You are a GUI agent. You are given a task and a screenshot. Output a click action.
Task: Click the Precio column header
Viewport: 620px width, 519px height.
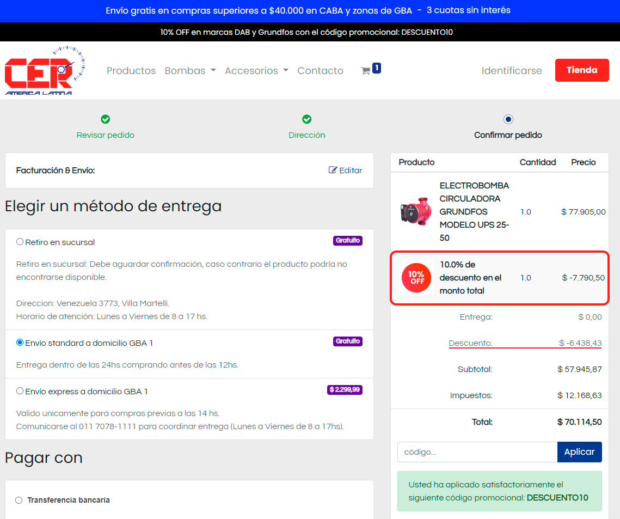click(583, 162)
